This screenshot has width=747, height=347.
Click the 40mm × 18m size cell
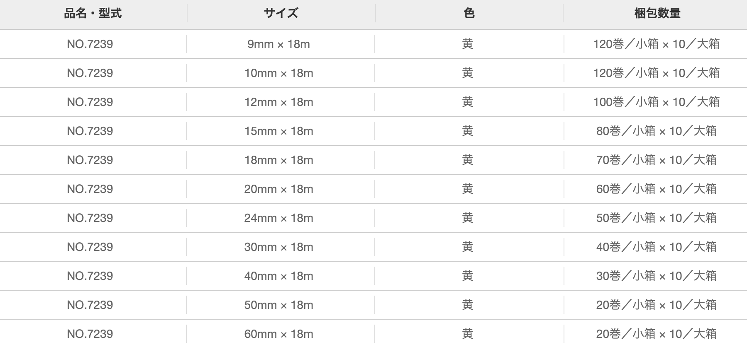point(279,276)
